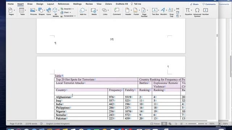Open the EndNote X9 tab
232x130 pixels.
(122, 4)
